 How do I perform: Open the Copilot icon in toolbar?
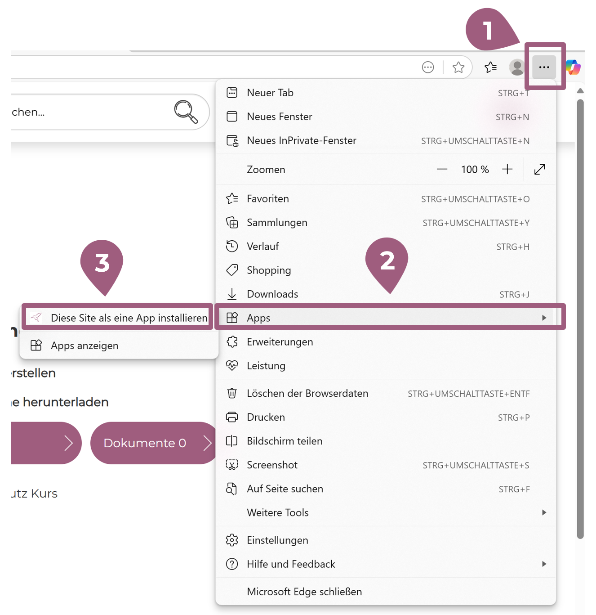coord(573,67)
